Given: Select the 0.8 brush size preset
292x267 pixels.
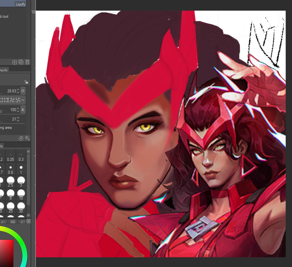Looking at the screenshot, I should click(x=11, y=169).
